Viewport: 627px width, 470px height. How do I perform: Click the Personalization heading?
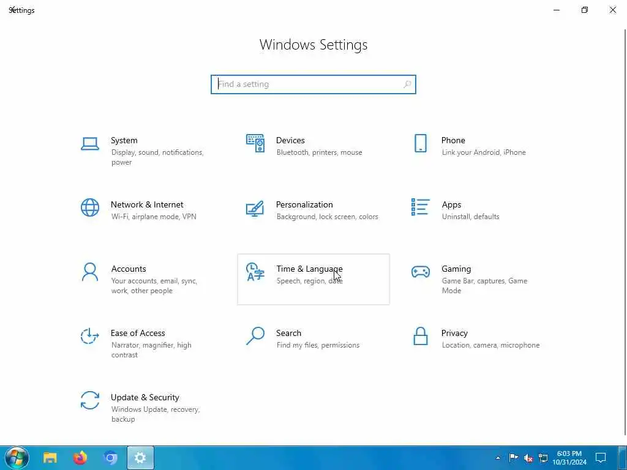[304, 204]
